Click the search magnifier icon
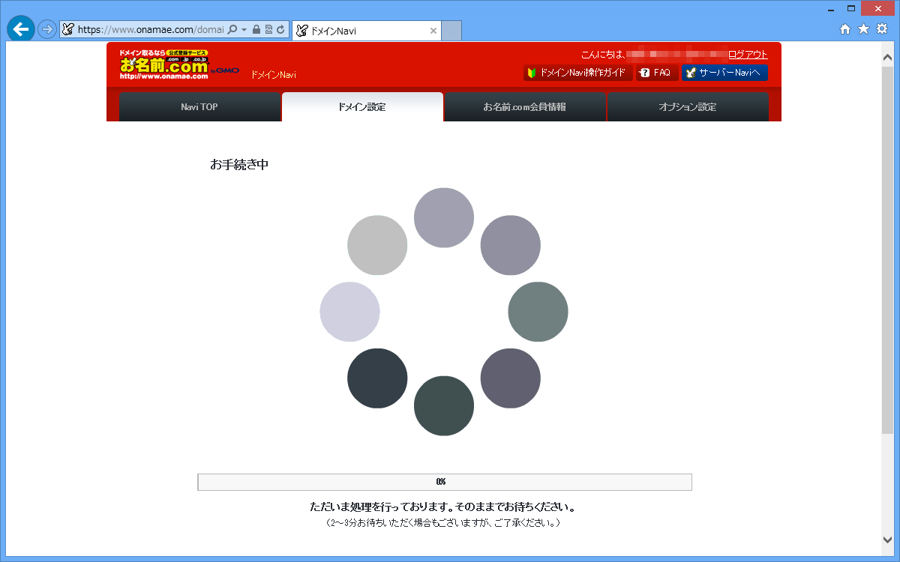The width and height of the screenshot is (900, 562). (x=232, y=29)
